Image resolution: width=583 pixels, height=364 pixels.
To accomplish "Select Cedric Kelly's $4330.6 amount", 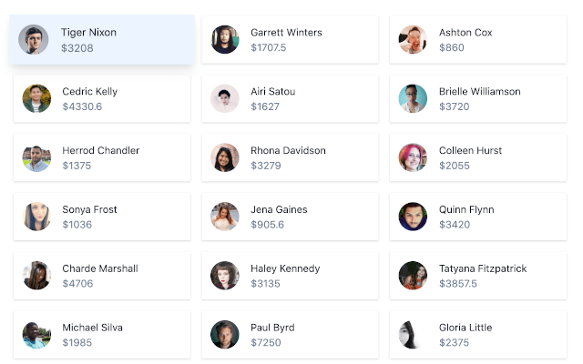I will (82, 106).
